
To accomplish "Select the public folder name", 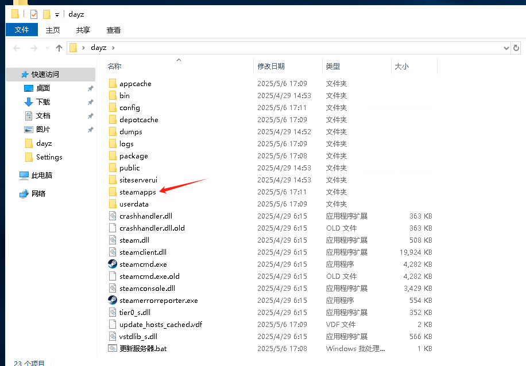I will coord(129,168).
